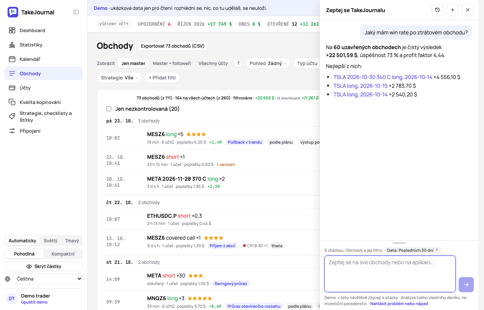Image resolution: width=484 pixels, height=310 pixels.
Task: Remove the Data: Posledních 30 dní filter
Action: click(437, 250)
